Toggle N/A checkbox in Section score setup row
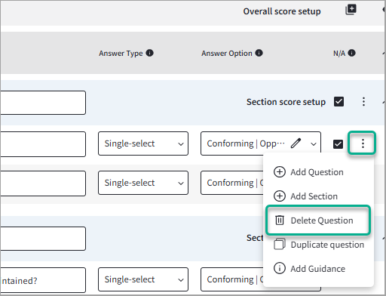386x296 pixels. [339, 102]
